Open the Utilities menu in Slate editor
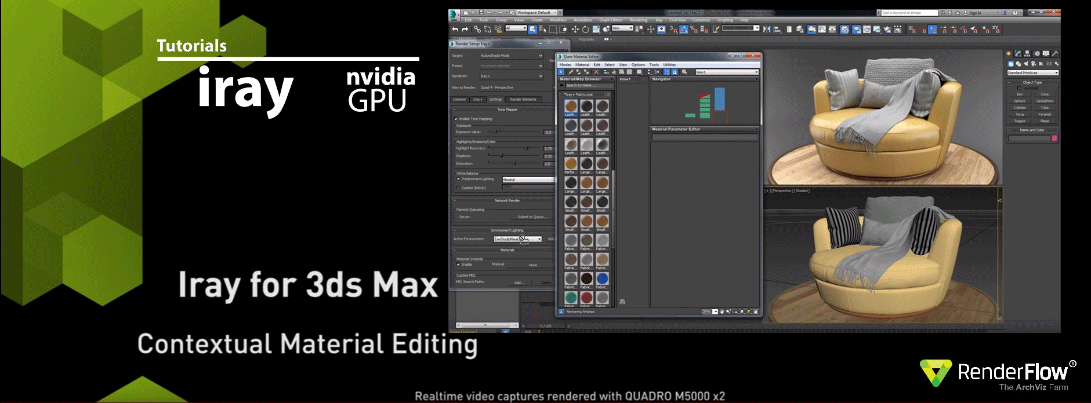This screenshot has height=403, width=1091. click(x=669, y=65)
